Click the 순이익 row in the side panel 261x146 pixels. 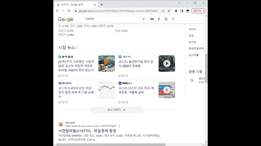[x=192, y=42]
